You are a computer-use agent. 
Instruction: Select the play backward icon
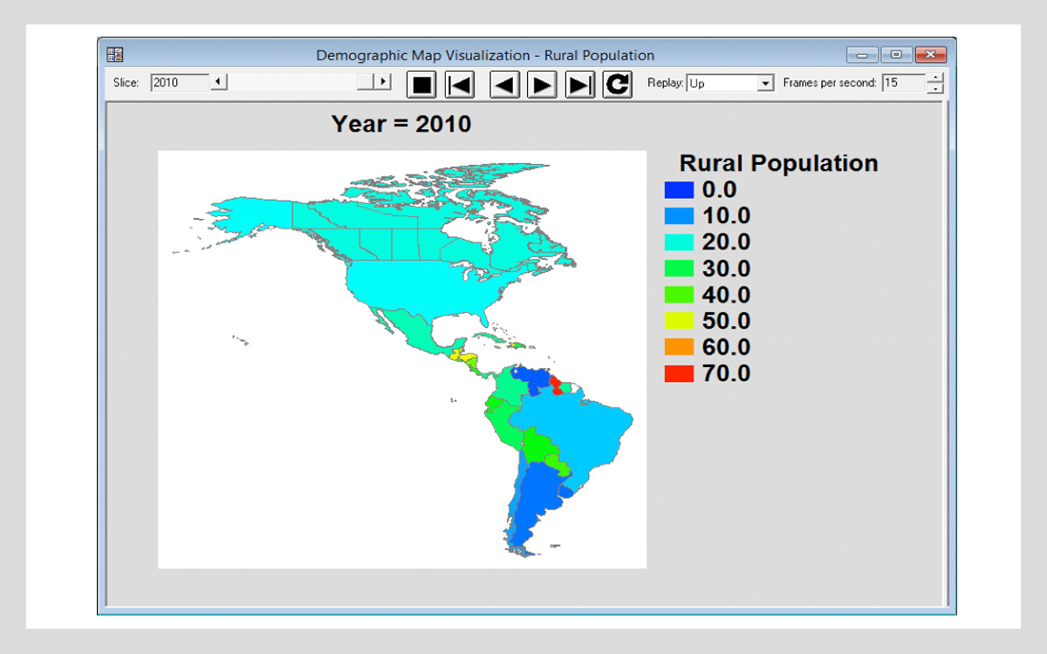coord(503,85)
